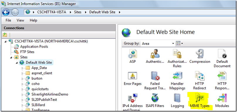Open the ISAPI Filters feature
237x112 pixels.
click(x=155, y=100)
